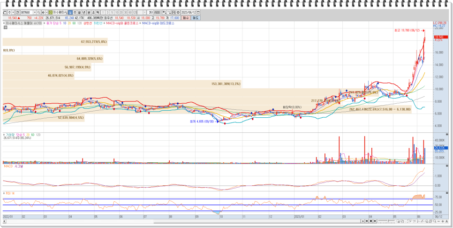Select the 초 second period tab

[93, 12]
